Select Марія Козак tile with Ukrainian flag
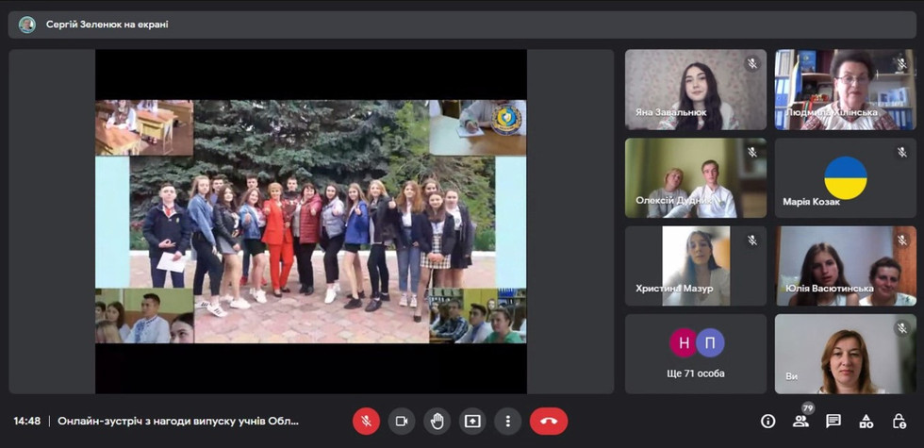The height and width of the screenshot is (448, 924). (x=846, y=178)
